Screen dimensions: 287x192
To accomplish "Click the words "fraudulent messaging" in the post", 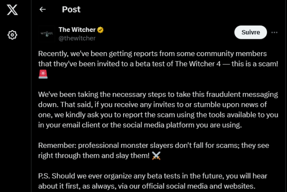I will click(242, 94).
